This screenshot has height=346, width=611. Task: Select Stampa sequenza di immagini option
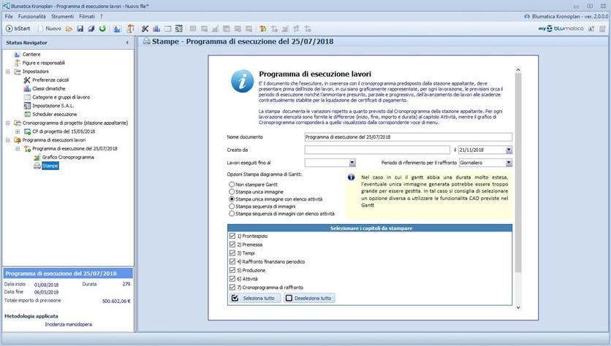pos(232,207)
